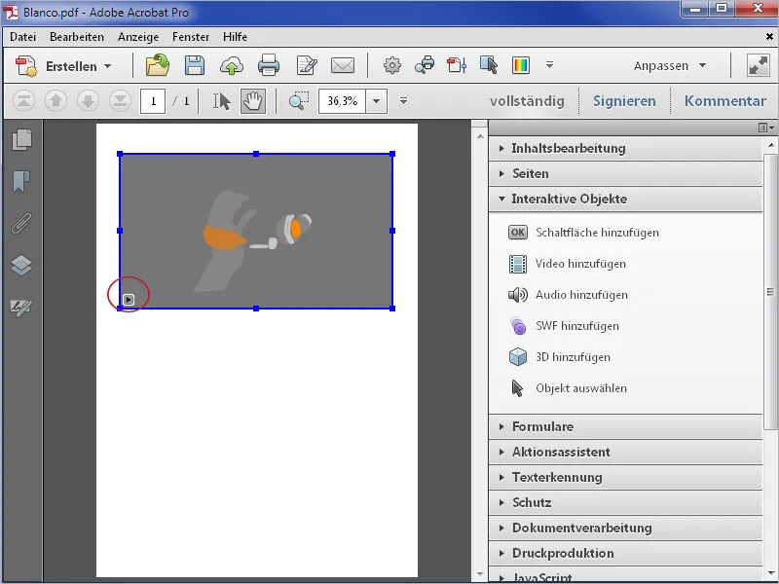Open the Anpassen dropdown
The image size is (779, 584).
(x=670, y=65)
